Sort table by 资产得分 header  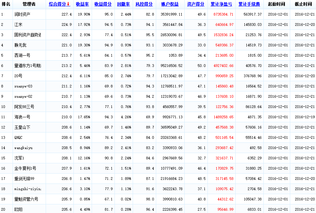196,4
